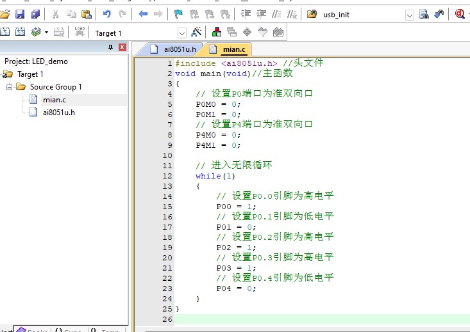Click the LOAD download icon
The width and height of the screenshot is (470, 332).
pyautogui.click(x=80, y=32)
